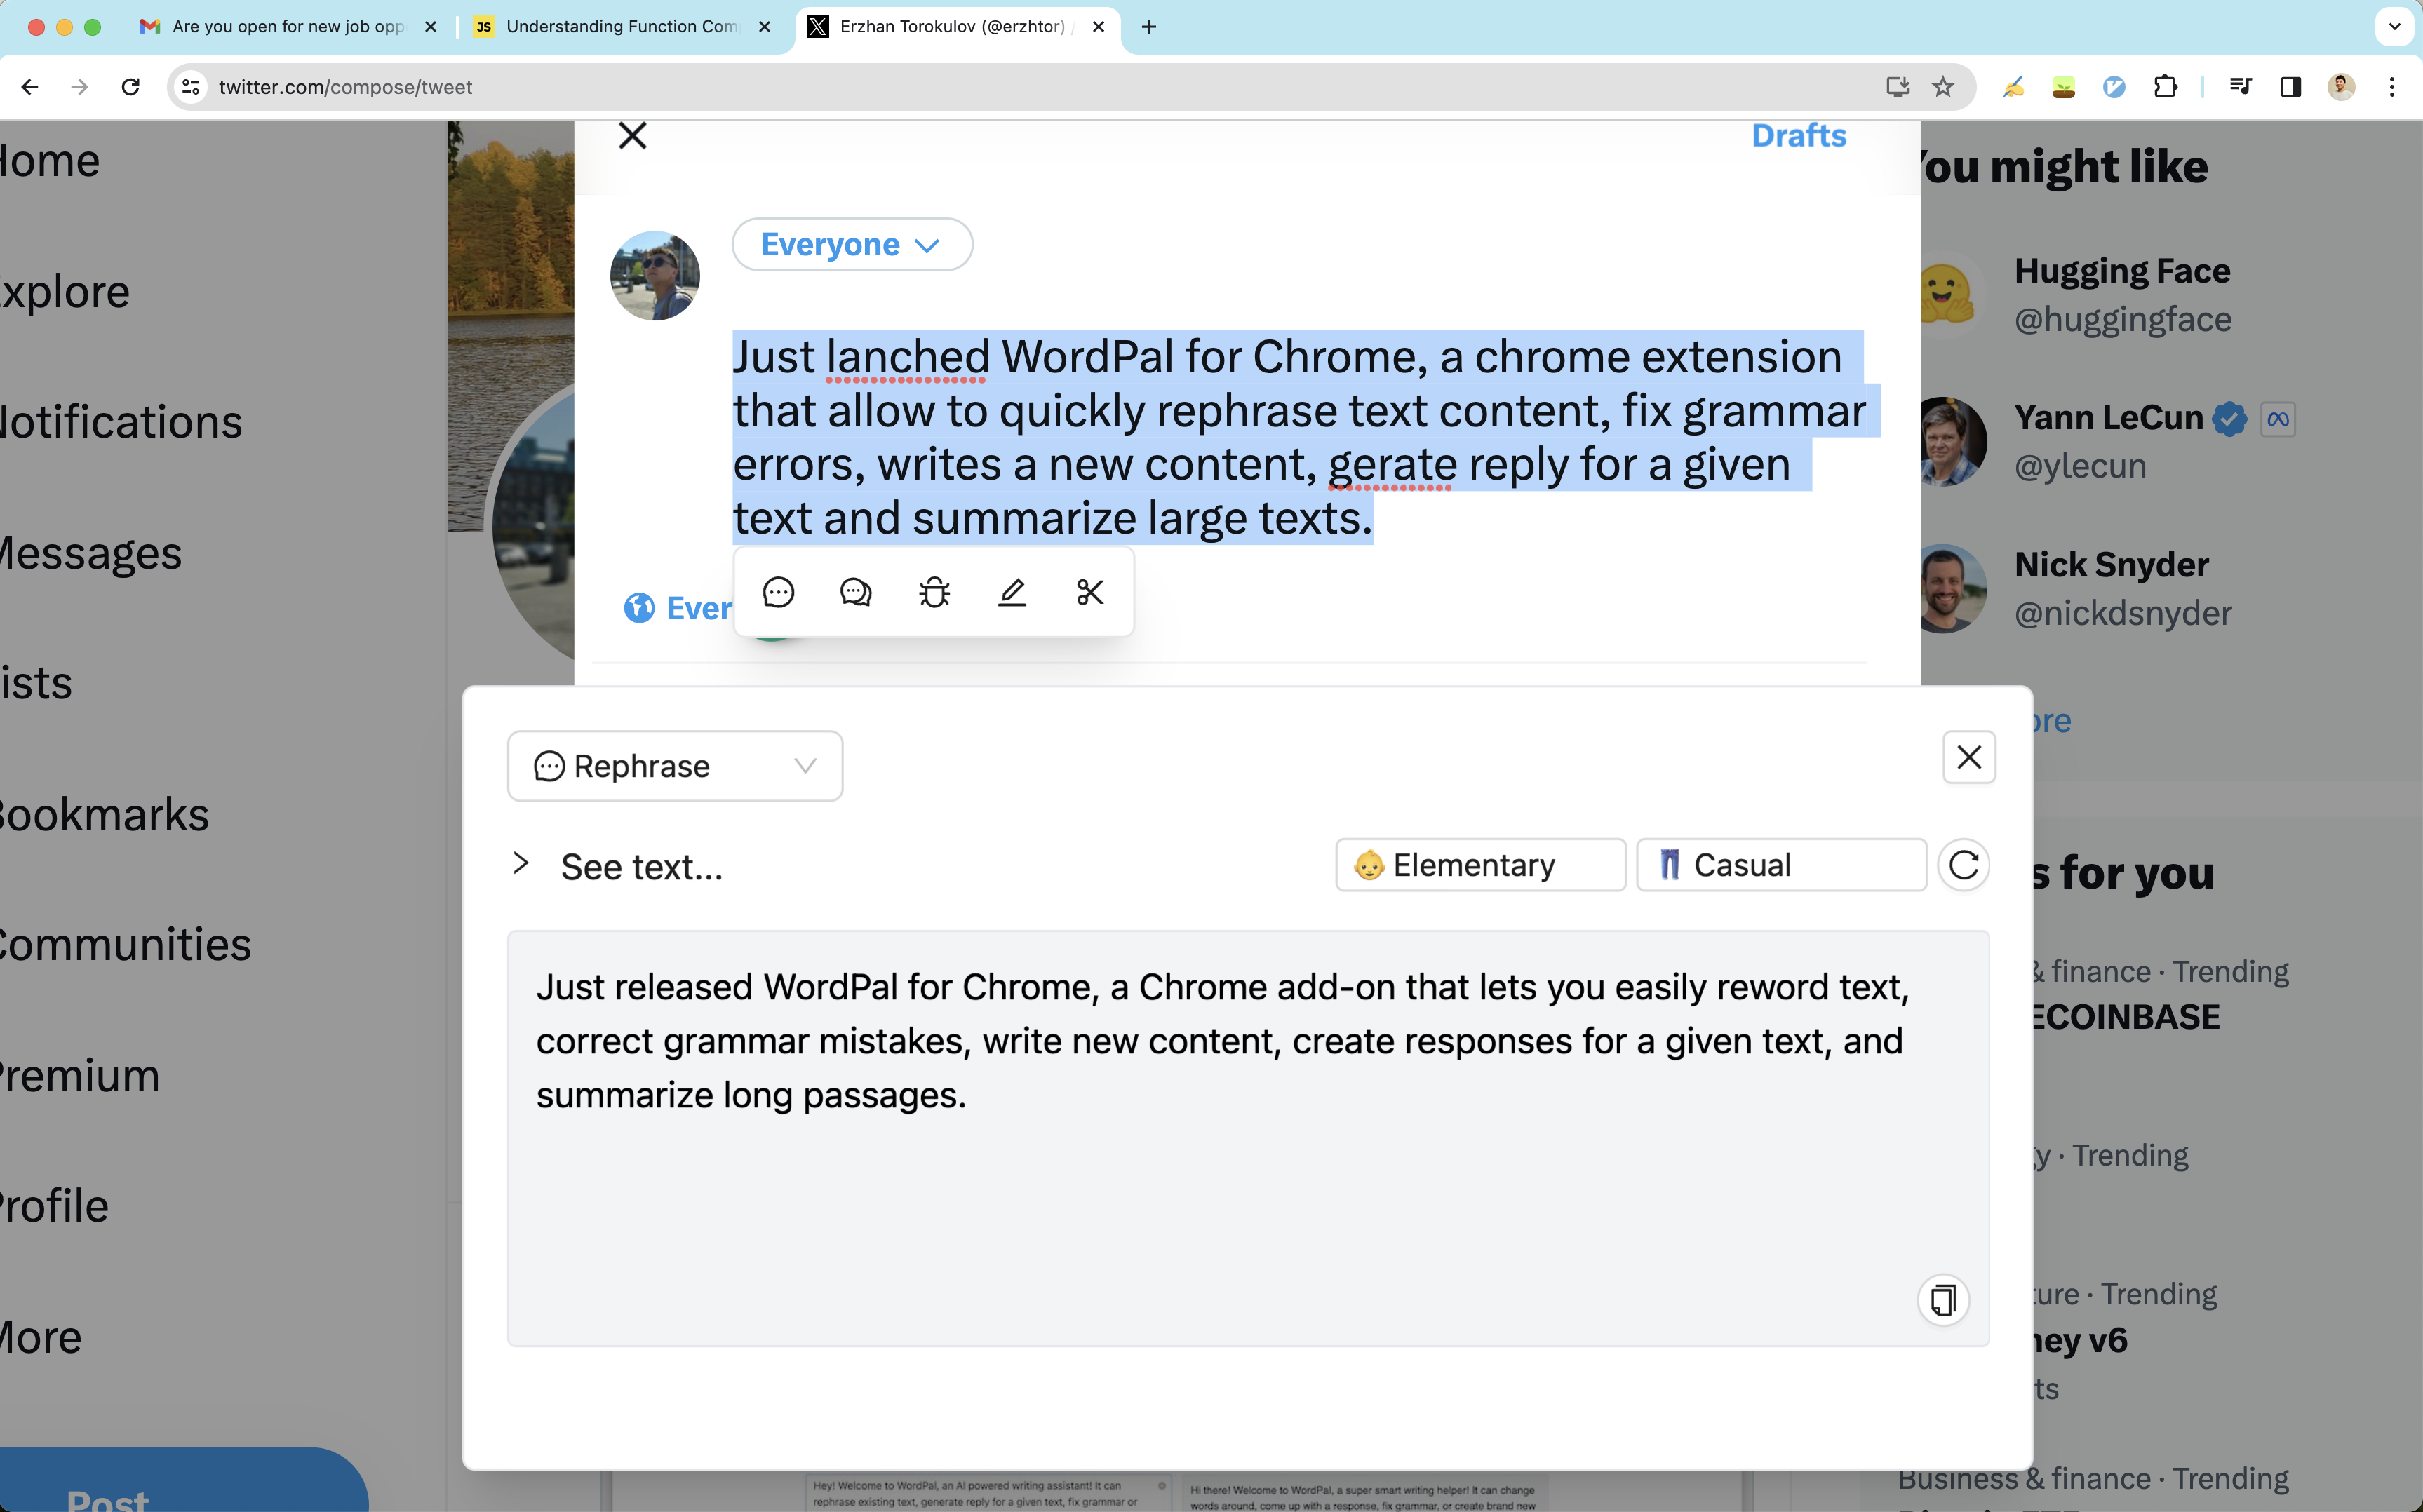Open Premium in the sidebar
This screenshot has height=1512, width=2423.
[80, 1076]
